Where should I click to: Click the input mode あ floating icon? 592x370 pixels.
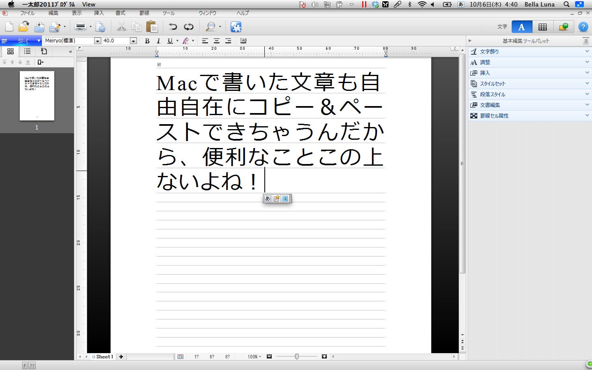pos(268,199)
